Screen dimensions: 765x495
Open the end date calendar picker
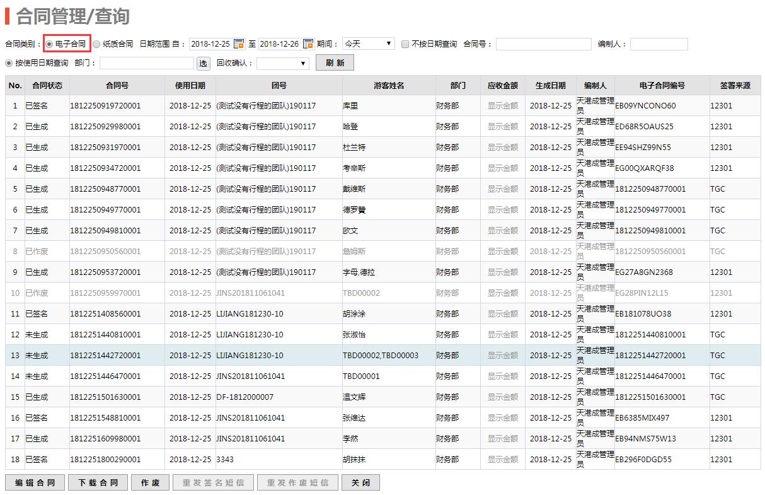(x=308, y=44)
